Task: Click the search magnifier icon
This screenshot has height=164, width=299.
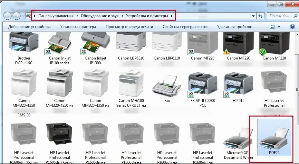Action: coord(295,16)
